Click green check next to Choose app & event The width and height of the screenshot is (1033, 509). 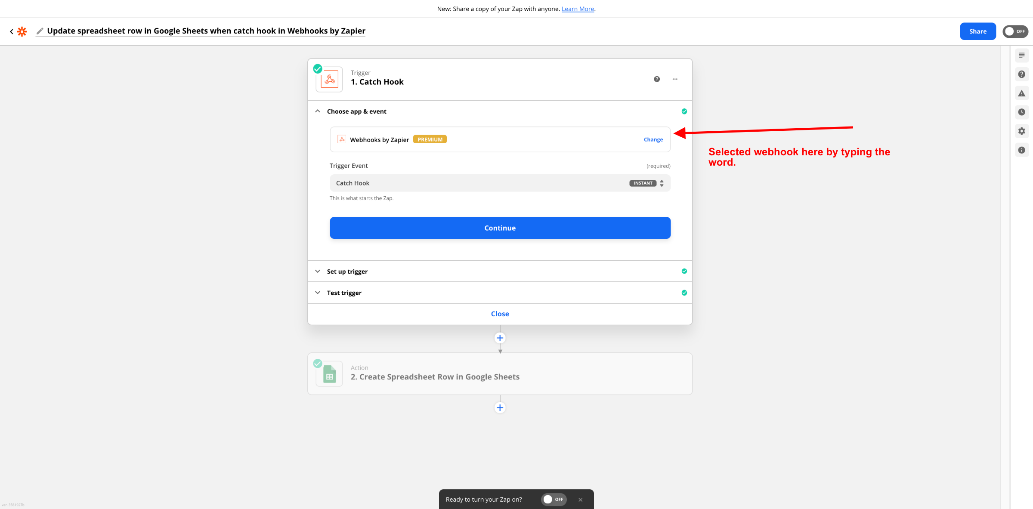point(684,111)
